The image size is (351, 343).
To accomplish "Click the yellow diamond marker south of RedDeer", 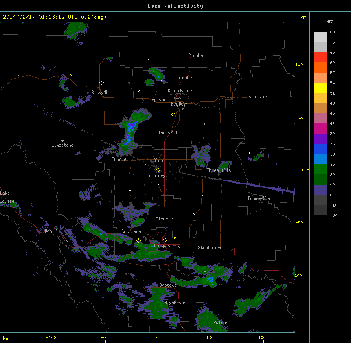I will [x=173, y=114].
